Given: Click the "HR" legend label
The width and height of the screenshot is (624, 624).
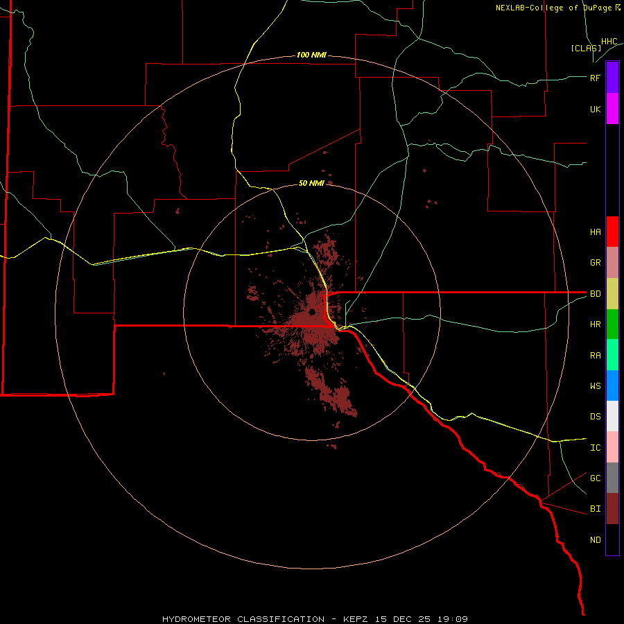Looking at the screenshot, I should coord(595,324).
